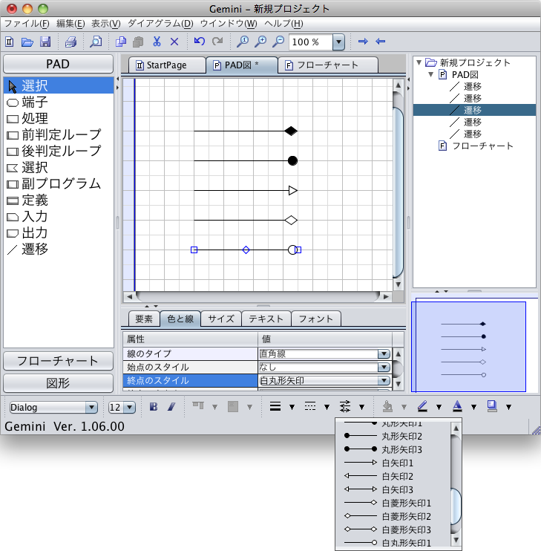The width and height of the screenshot is (541, 551).
Task: Open print preview with magnifier page icon
Action: point(96,42)
